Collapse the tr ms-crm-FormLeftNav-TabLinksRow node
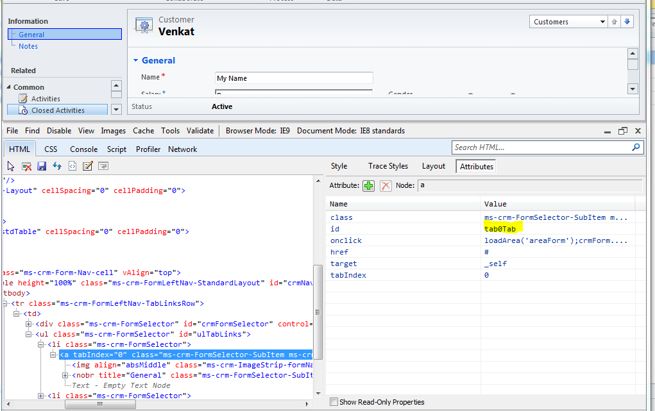The width and height of the screenshot is (655, 411). tap(4, 304)
